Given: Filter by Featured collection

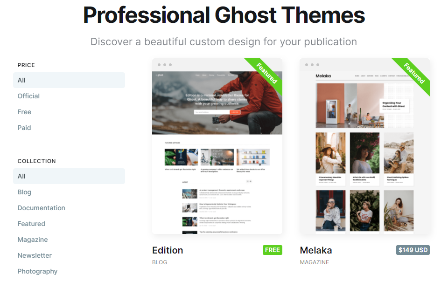Looking at the screenshot, I should pyautogui.click(x=31, y=224).
